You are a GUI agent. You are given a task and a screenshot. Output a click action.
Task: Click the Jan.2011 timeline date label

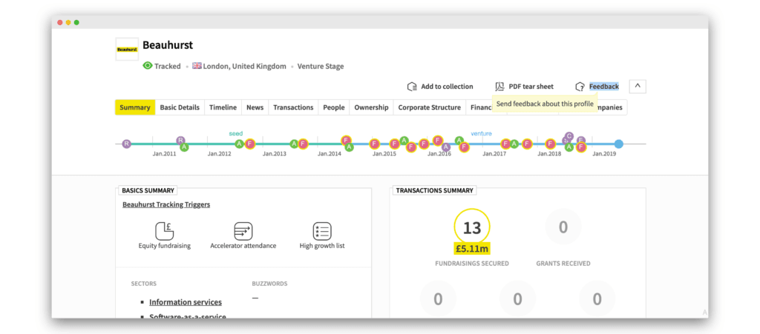[164, 154]
